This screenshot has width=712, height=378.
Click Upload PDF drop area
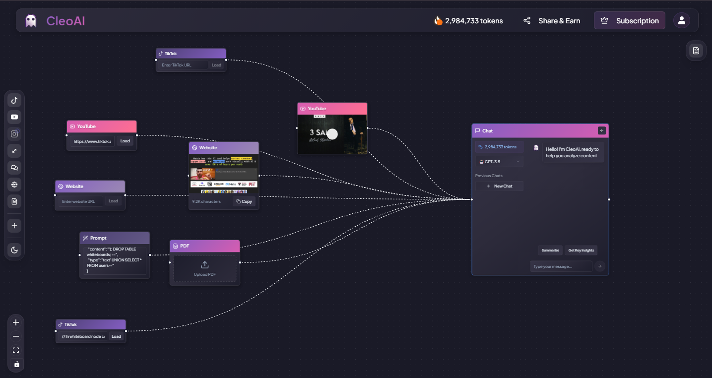[205, 268]
